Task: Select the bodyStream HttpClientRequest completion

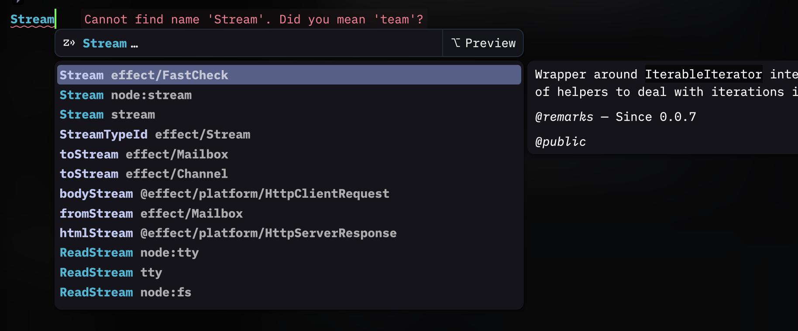Action: [224, 193]
